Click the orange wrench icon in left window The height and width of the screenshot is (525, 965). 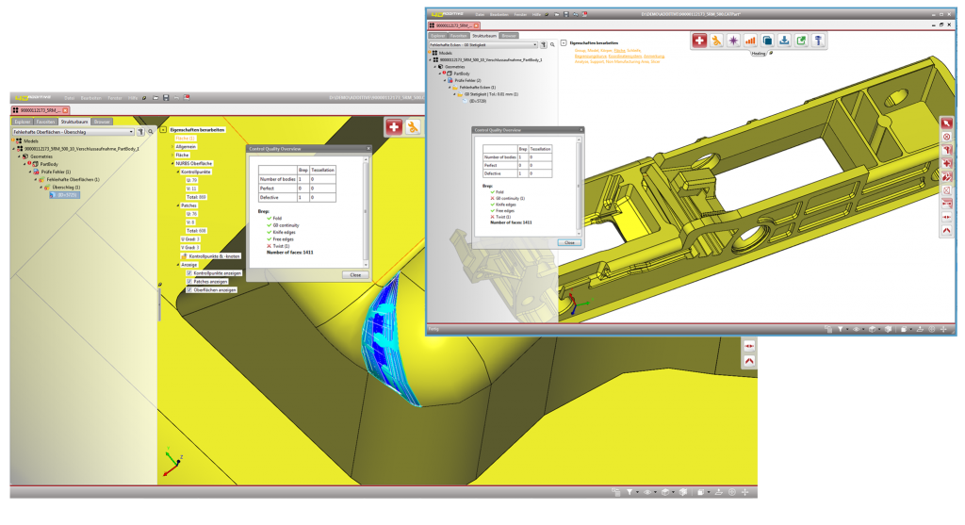pyautogui.click(x=413, y=127)
